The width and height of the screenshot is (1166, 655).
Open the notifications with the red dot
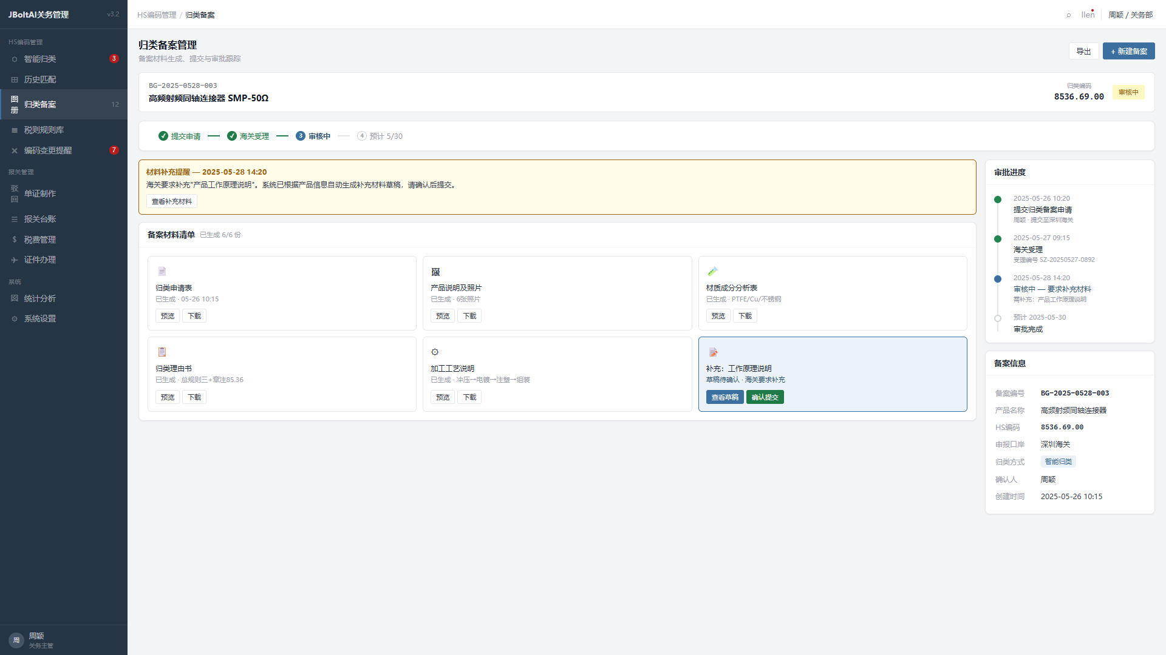pos(1088,15)
